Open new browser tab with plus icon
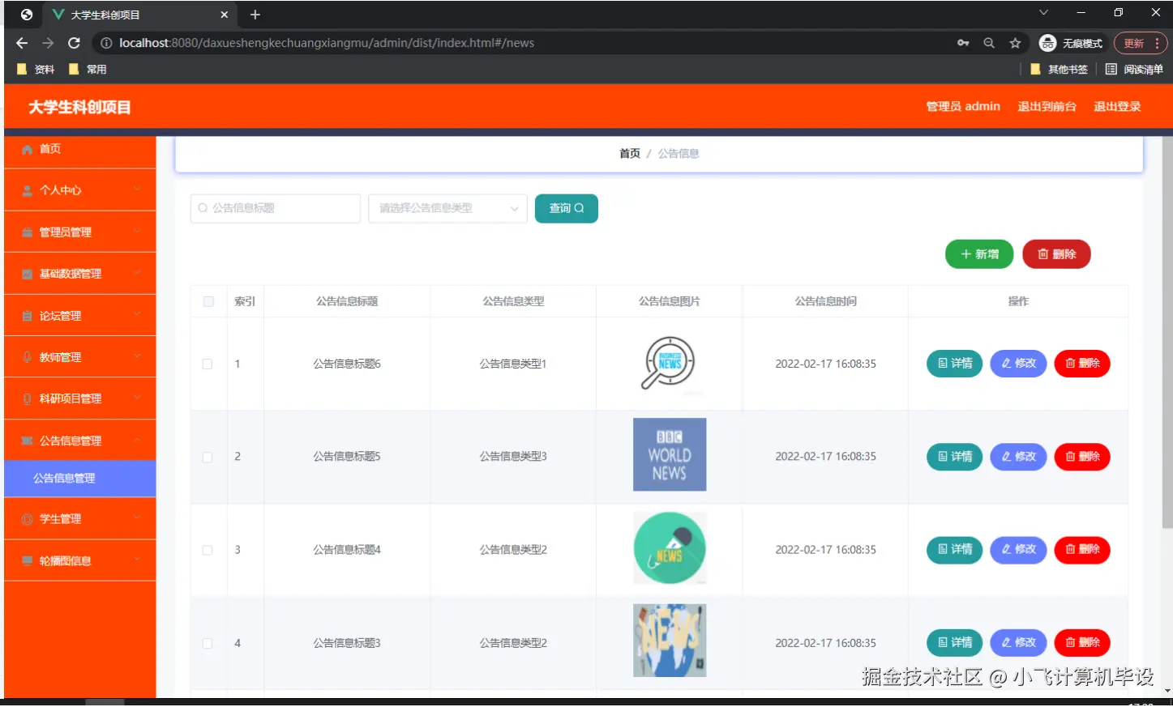The image size is (1173, 707). 255,15
